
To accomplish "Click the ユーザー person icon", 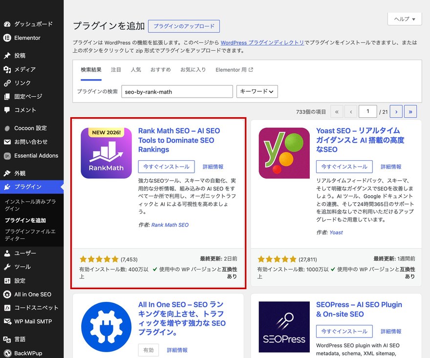I will click(x=7, y=253).
